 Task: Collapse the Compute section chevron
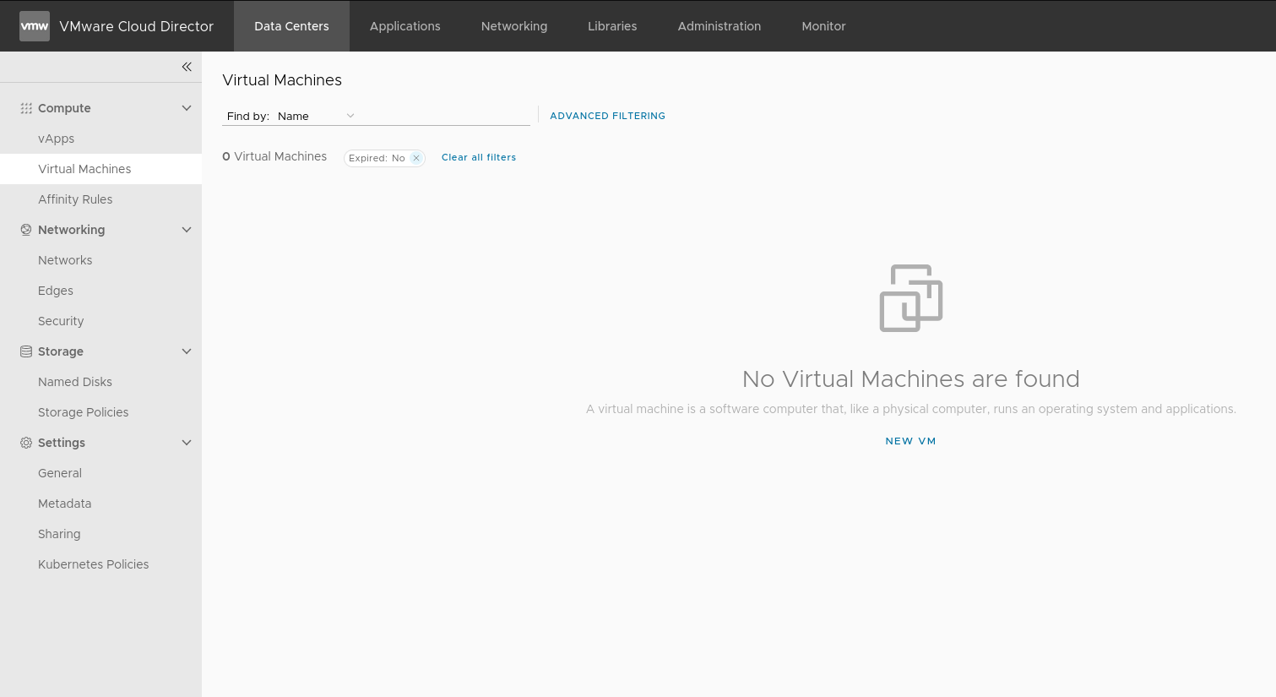[187, 108]
